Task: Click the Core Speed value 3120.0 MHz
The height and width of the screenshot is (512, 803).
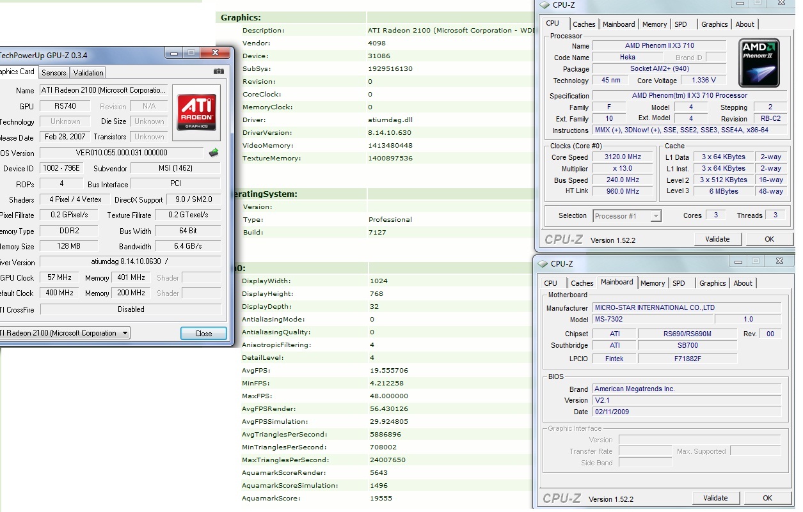Action: coord(623,157)
